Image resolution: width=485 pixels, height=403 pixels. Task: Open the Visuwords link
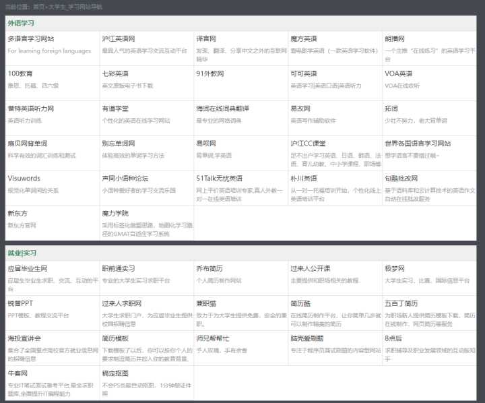point(24,179)
